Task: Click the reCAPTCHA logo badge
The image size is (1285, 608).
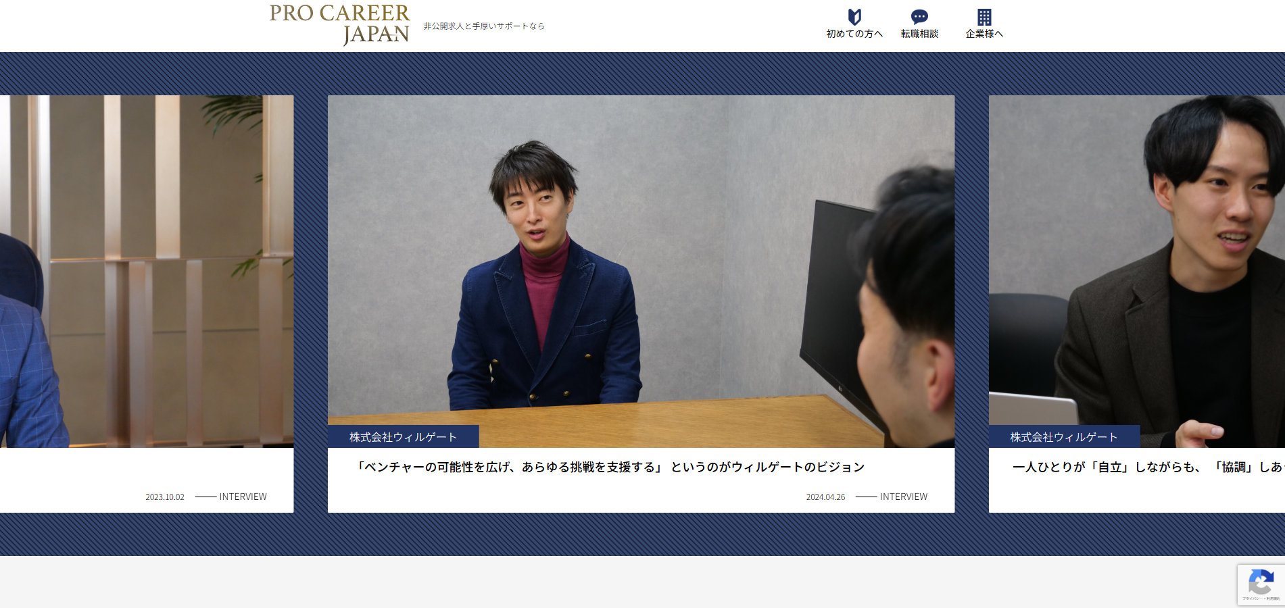Action: pyautogui.click(x=1261, y=581)
